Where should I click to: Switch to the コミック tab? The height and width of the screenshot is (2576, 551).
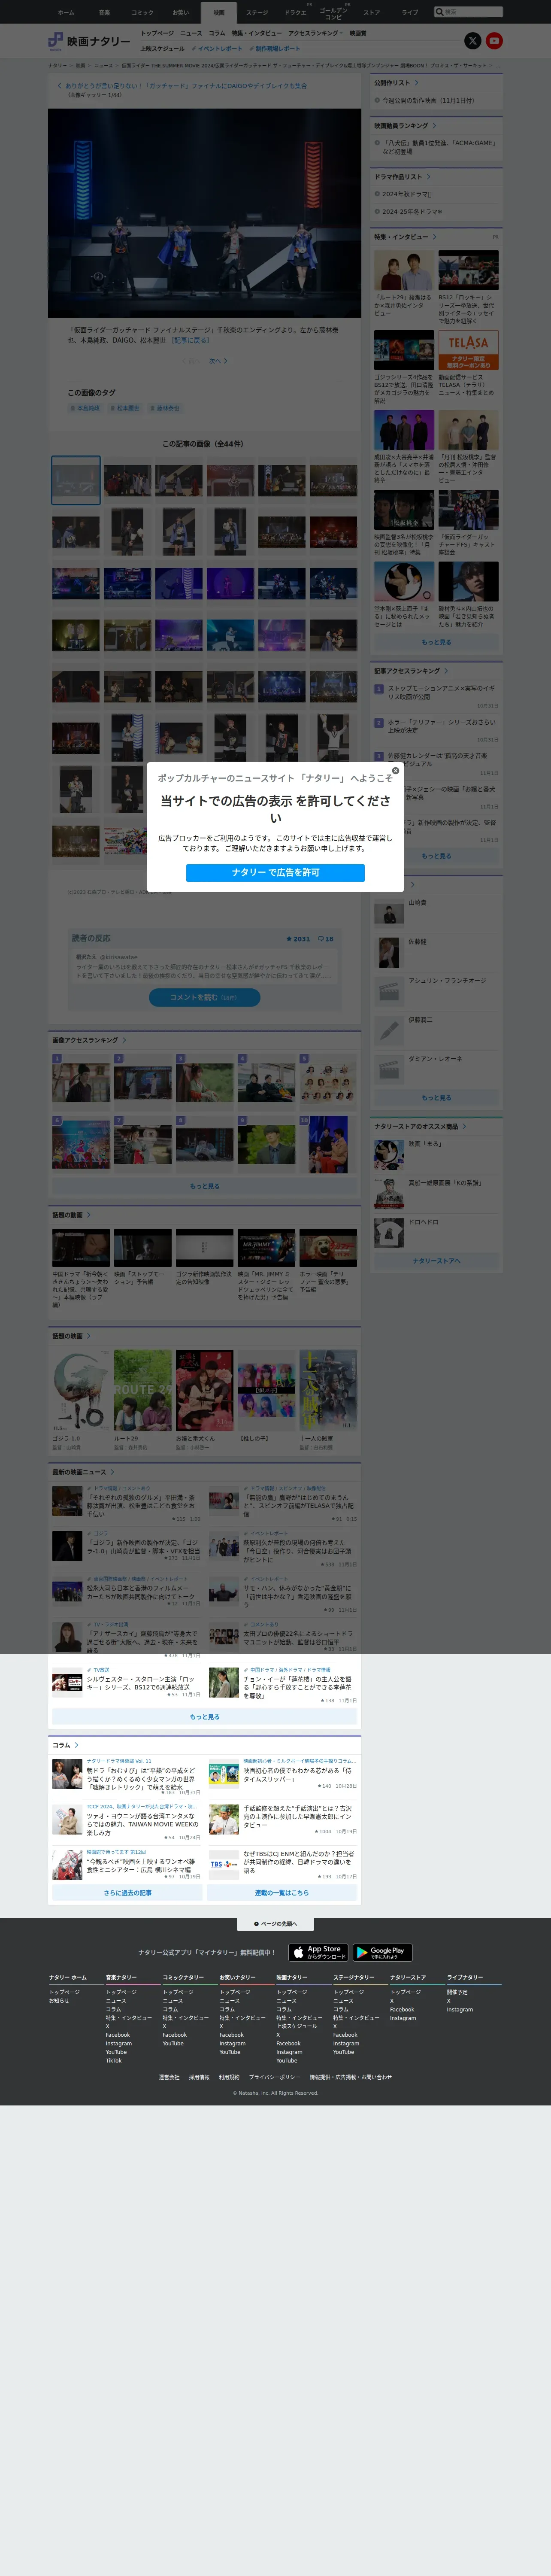[142, 13]
